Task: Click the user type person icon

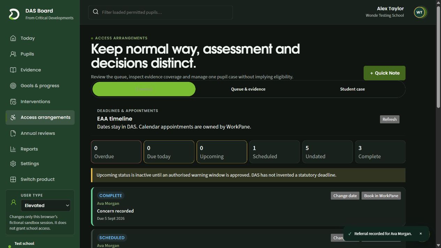Action: point(14,202)
